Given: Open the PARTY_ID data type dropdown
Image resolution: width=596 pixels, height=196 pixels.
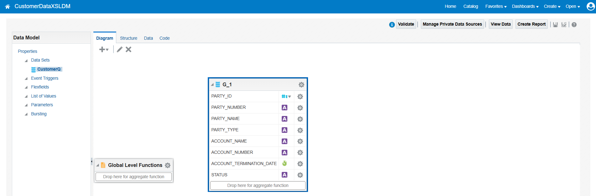Looking at the screenshot, I should [286, 97].
